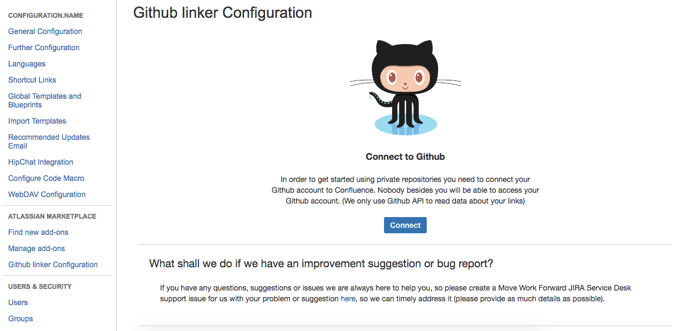Image resolution: width=682 pixels, height=331 pixels.
Task: Select Github linker Configuration in sidebar
Action: coord(53,265)
